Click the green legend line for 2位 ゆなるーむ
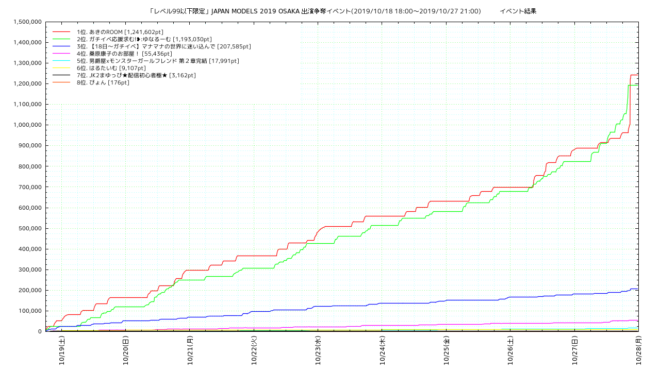660x371 pixels. pos(61,39)
